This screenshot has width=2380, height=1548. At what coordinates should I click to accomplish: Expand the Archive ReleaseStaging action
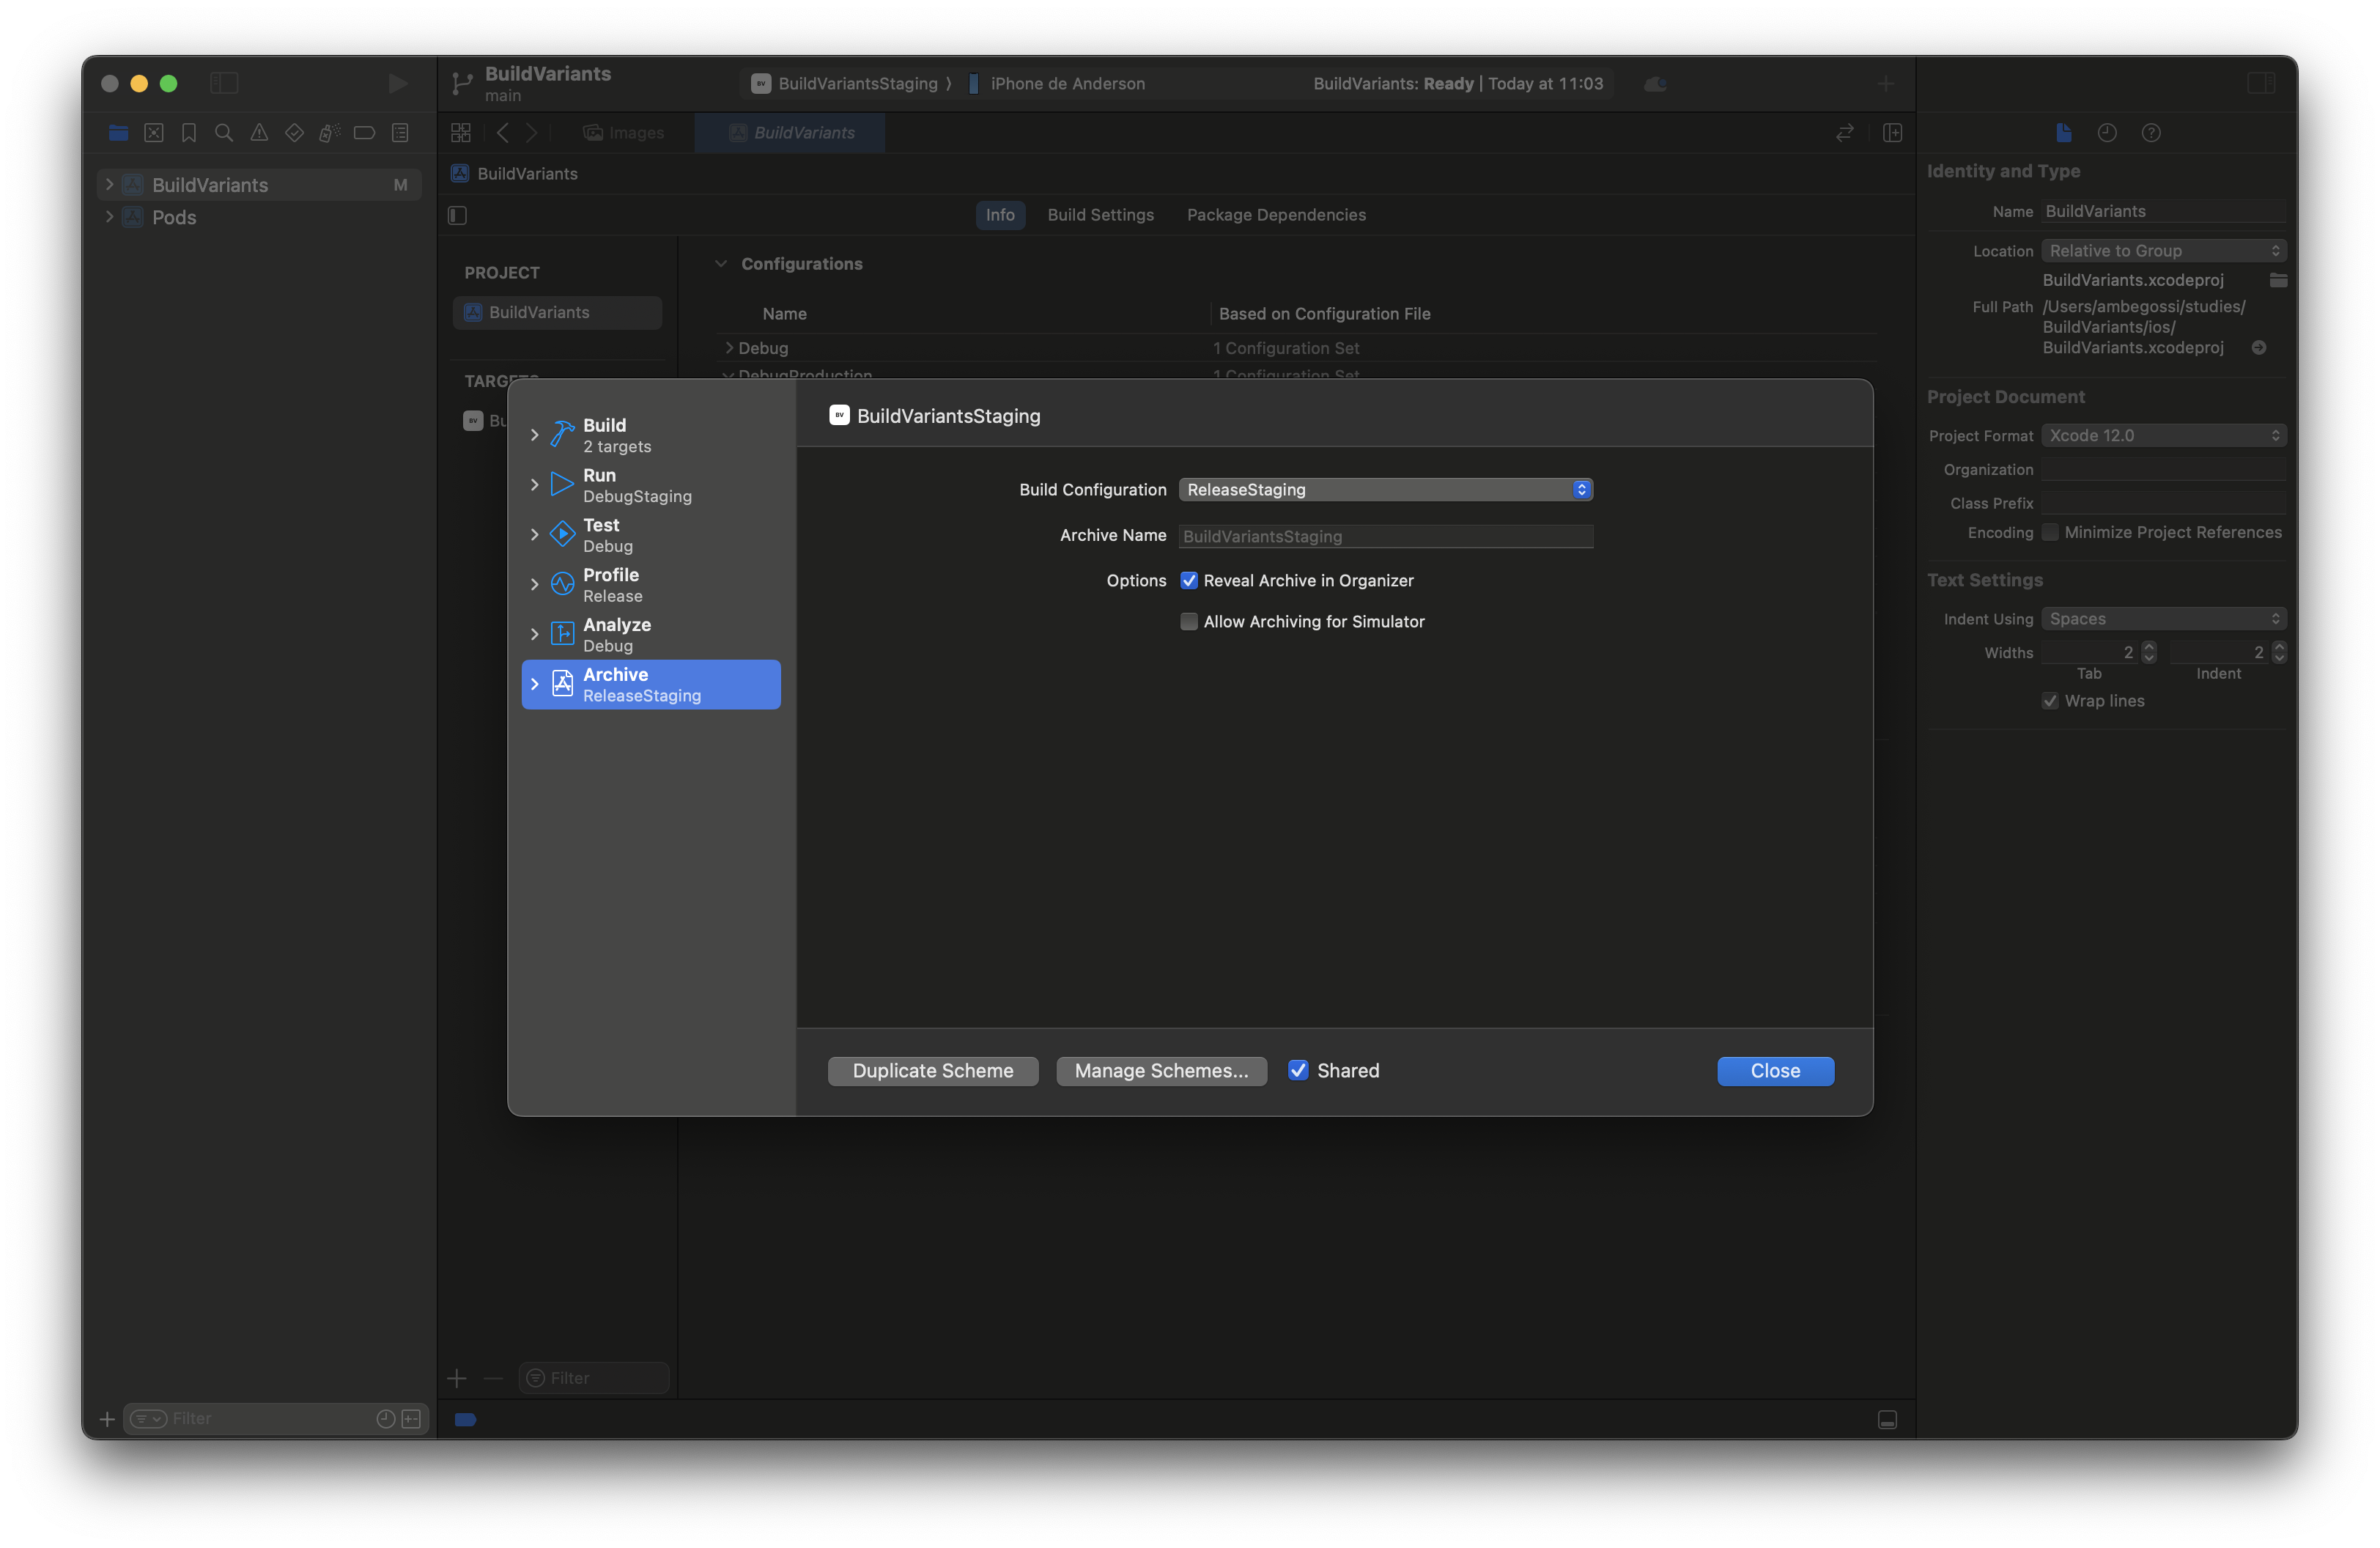pyautogui.click(x=534, y=685)
